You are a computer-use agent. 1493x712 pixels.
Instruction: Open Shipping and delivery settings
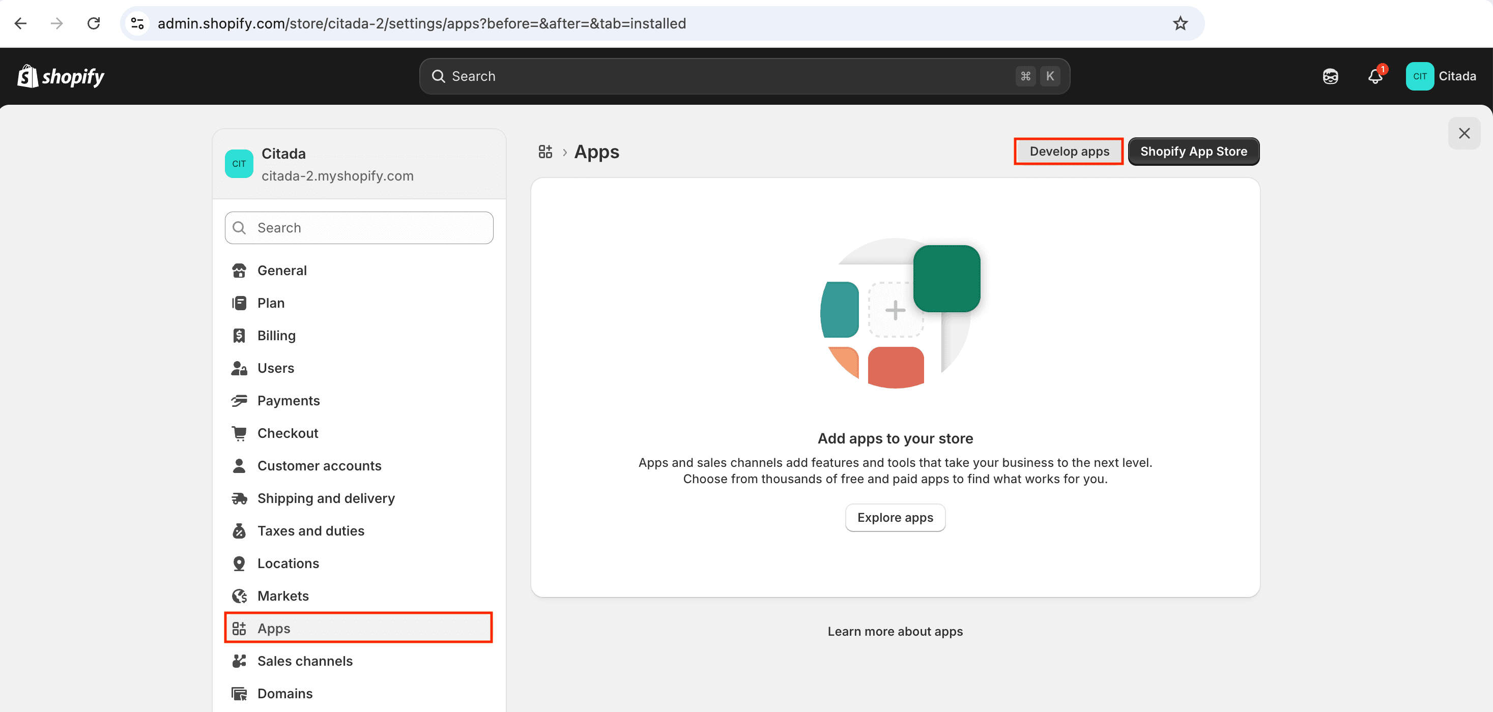[x=359, y=498]
